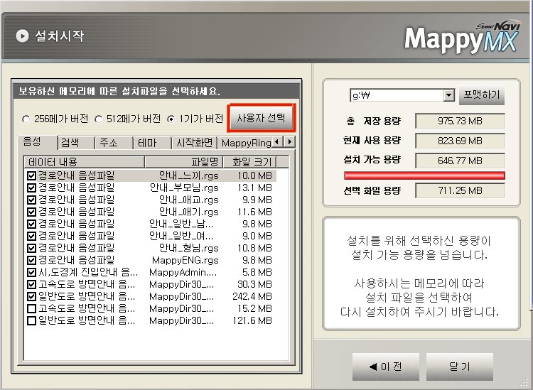Switch to the MappyRing tab
533x390 pixels.
coord(245,143)
